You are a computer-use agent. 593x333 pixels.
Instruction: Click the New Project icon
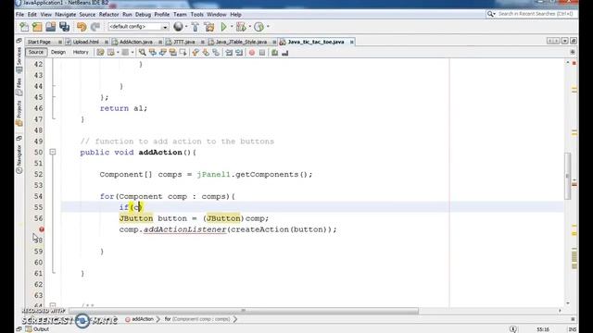[37, 27]
